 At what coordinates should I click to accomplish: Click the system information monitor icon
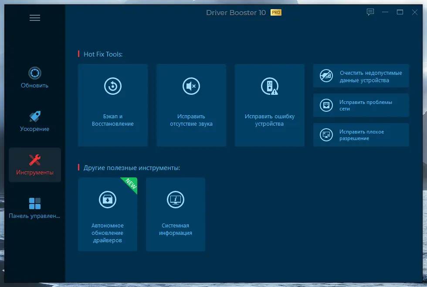[x=175, y=200]
